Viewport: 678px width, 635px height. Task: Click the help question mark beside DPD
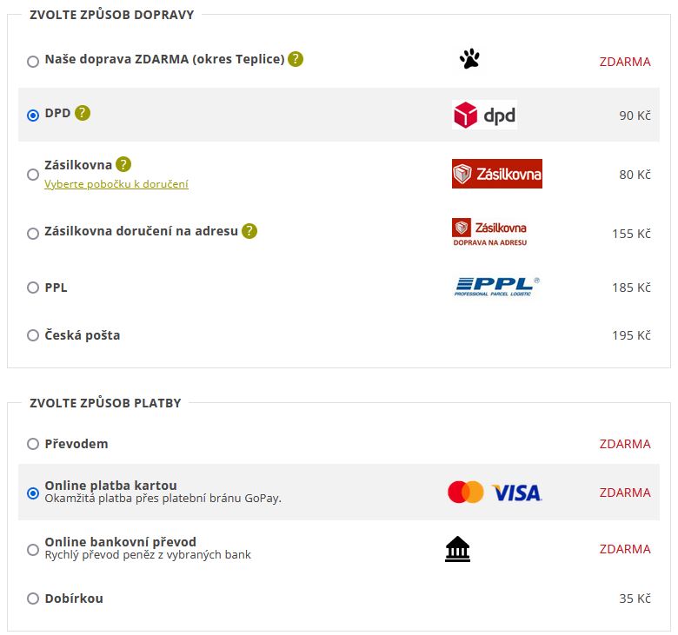pyautogui.click(x=83, y=113)
